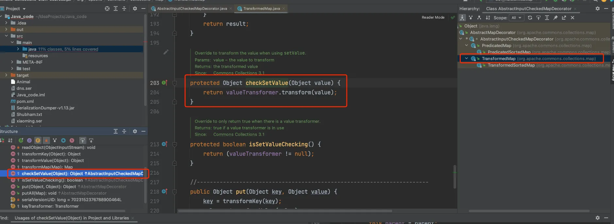Toggle Show Fields filter in Structure toolbar
Screen dimensions: 614x224
tap(38, 140)
